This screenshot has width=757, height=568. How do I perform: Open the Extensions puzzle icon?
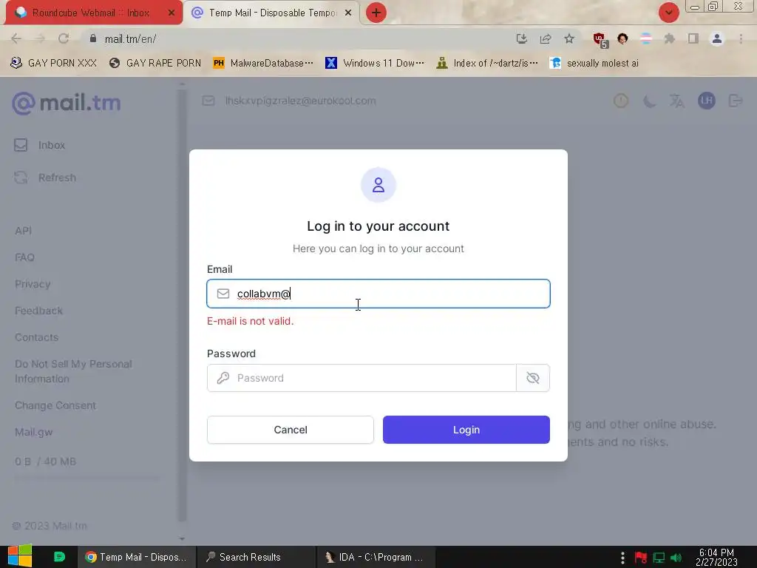click(669, 38)
